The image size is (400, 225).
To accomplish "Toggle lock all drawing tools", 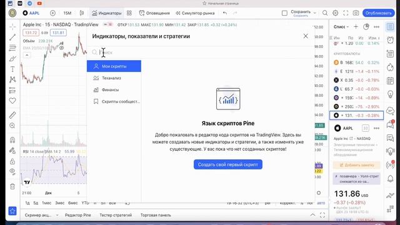I will point(12,161).
